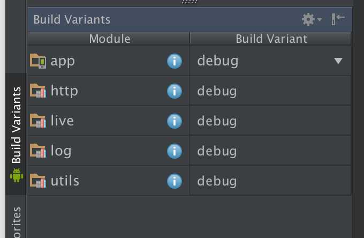Screen dimensions: 364x238
Task: Open the gear settings menu in Build Variants
Action: (x=312, y=19)
